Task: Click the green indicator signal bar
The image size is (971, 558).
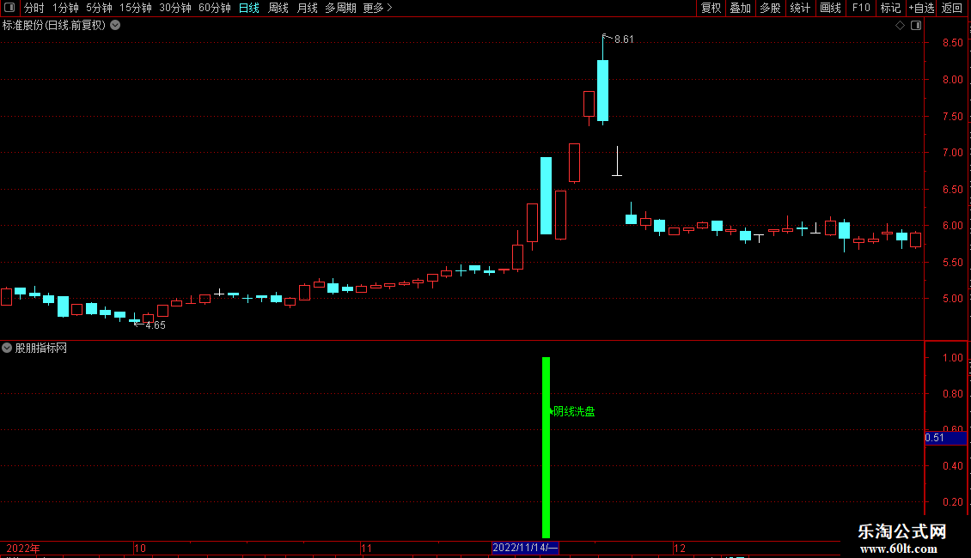Action: click(546, 447)
